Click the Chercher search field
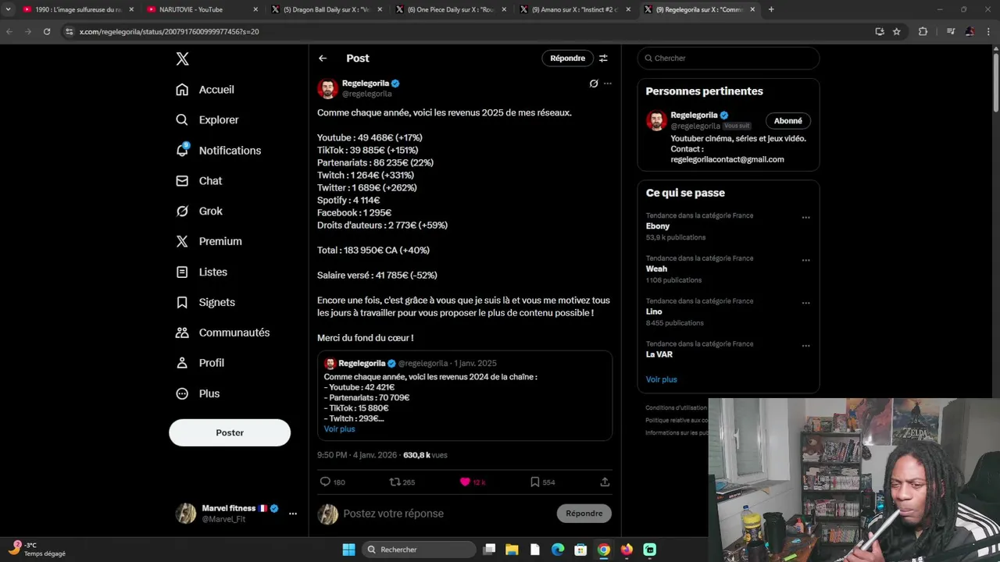Viewport: 1000px width, 562px height. [x=728, y=59]
